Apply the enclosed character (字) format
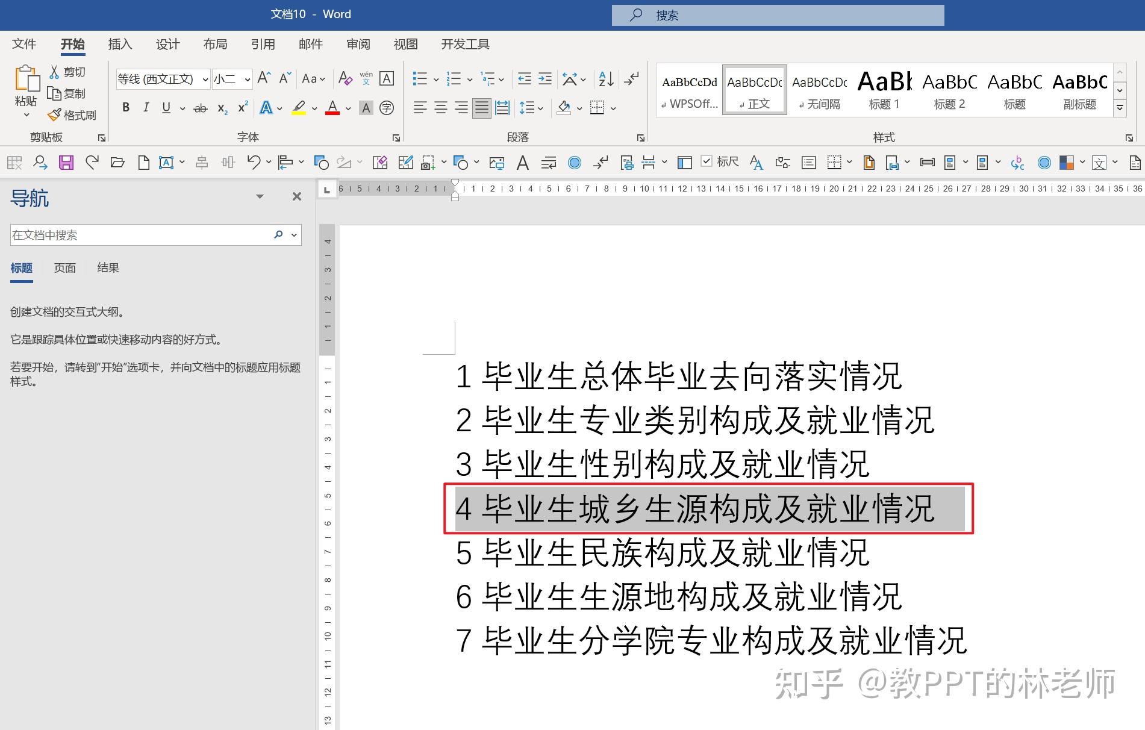Screen dimensions: 1145x730 coord(387,108)
